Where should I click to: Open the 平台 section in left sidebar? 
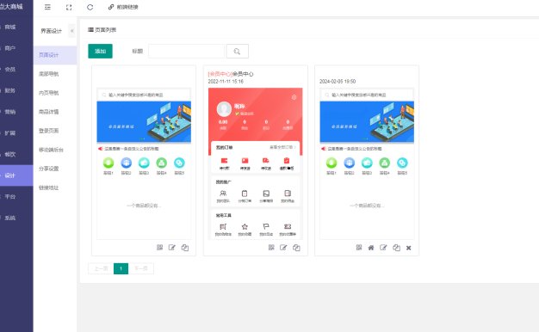point(10,196)
